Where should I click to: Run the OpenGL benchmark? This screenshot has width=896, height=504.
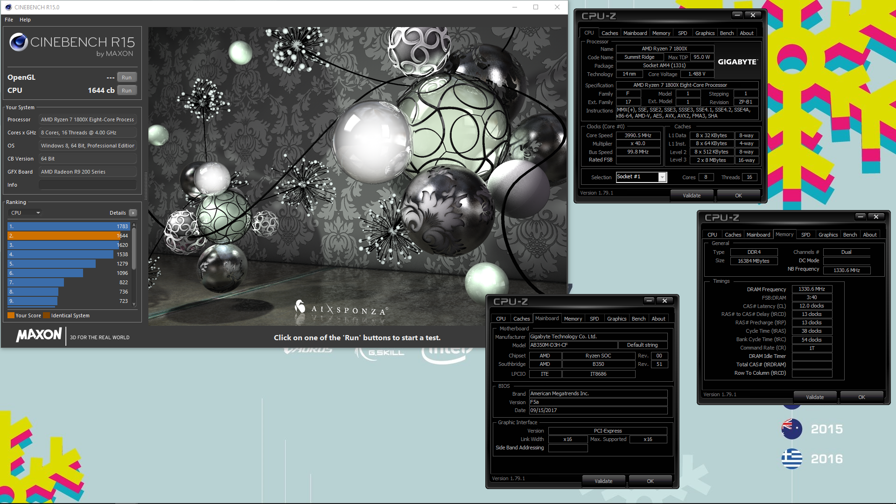point(126,77)
